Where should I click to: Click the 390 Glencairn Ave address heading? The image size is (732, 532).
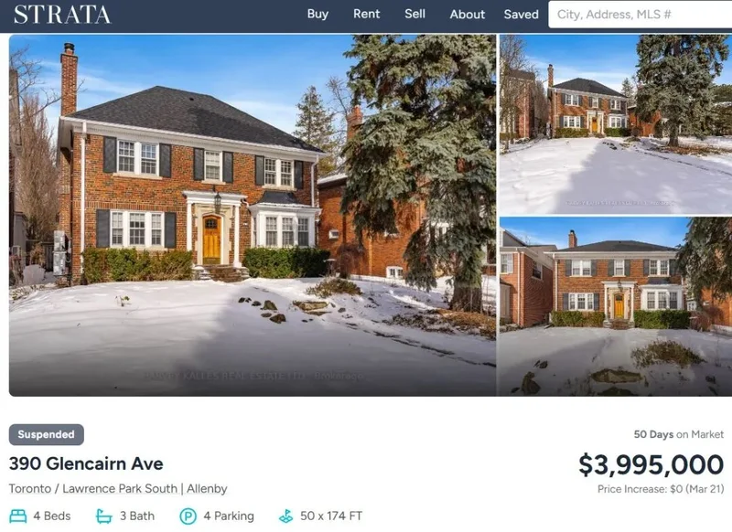click(86, 464)
